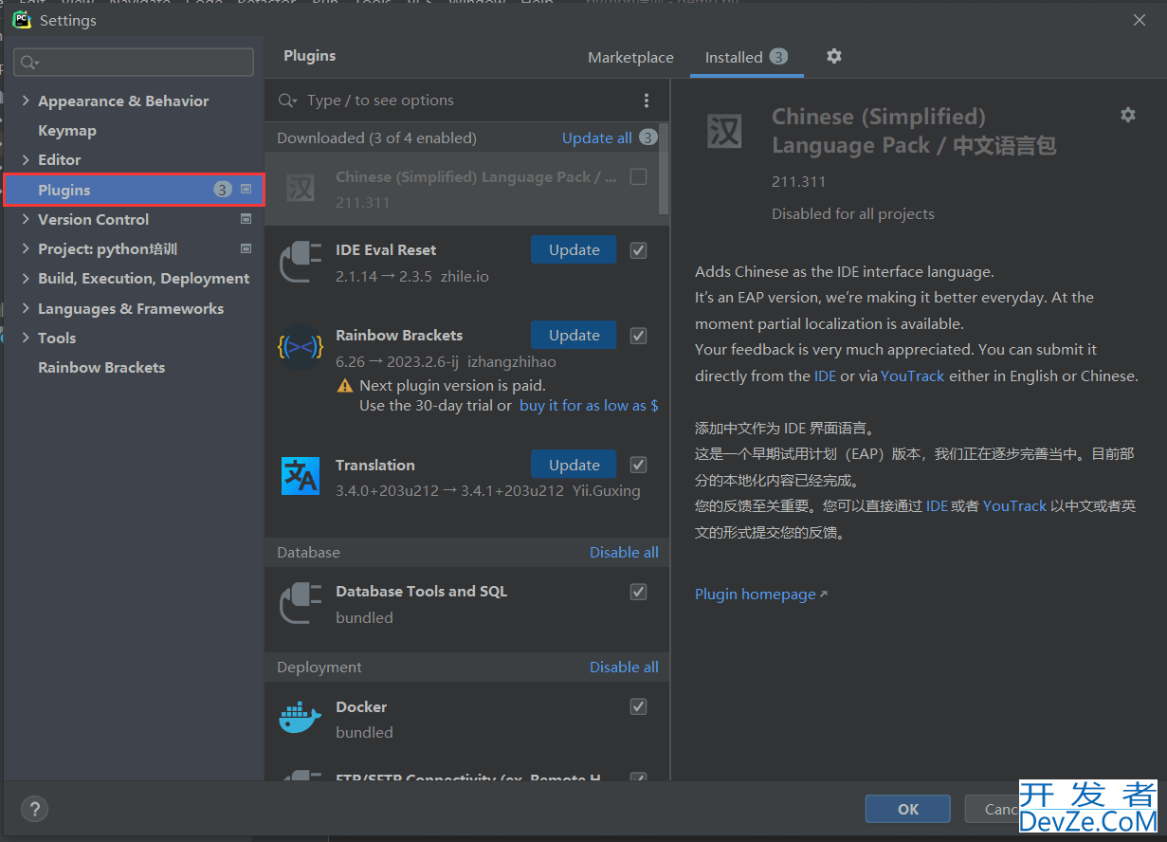
Task: Focus the settings search input field
Action: pos(134,63)
